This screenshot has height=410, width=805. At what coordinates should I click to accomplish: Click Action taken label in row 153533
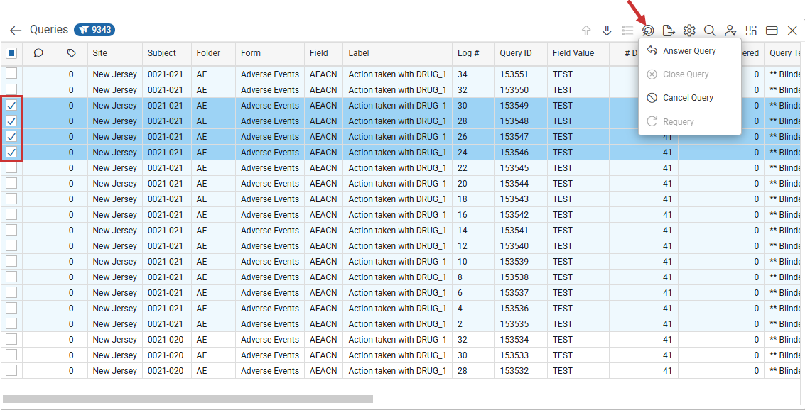pyautogui.click(x=397, y=355)
